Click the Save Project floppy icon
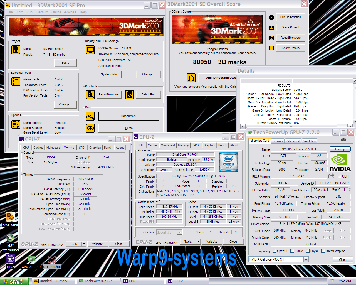Image resolution: width=356 pixels, height=285 pixels. (x=271, y=28)
